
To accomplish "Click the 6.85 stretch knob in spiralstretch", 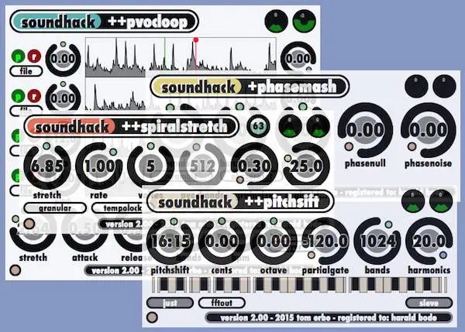I will click(x=47, y=166).
